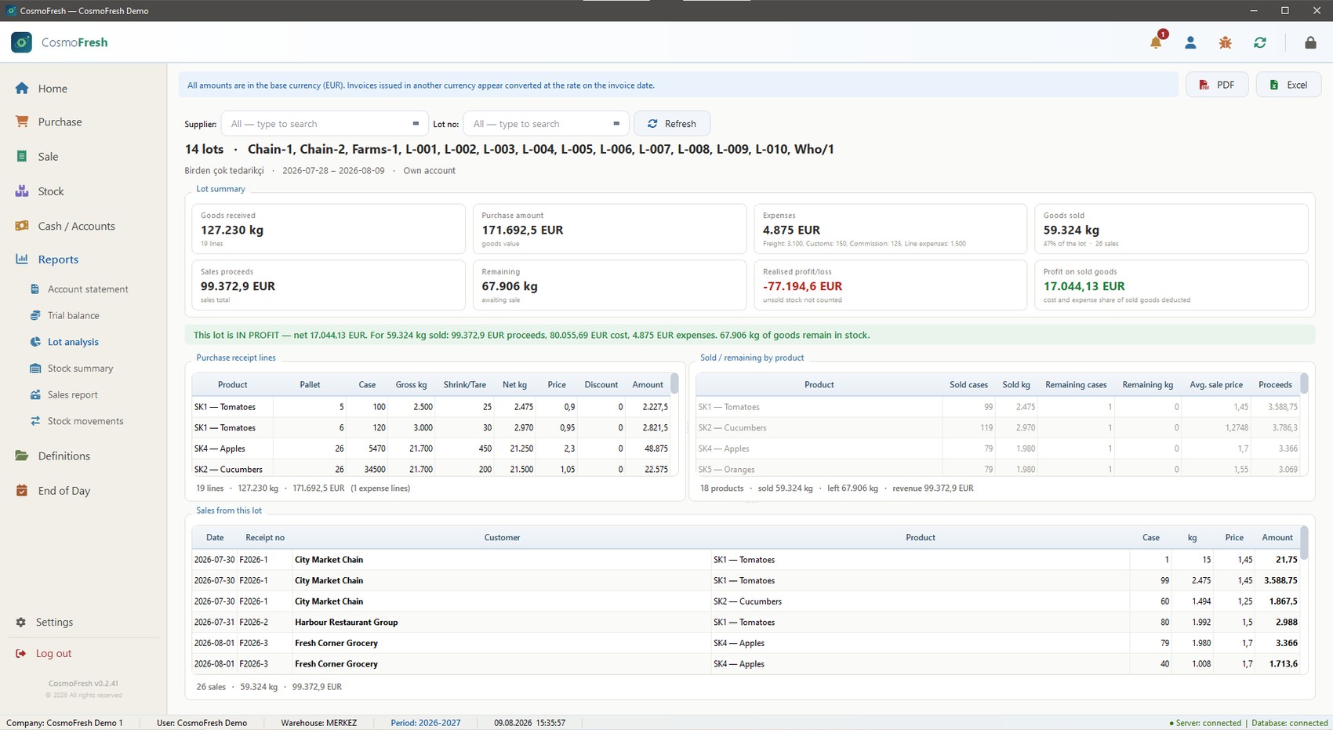This screenshot has height=730, width=1333.
Task: Click the bug report icon
Action: (x=1225, y=42)
